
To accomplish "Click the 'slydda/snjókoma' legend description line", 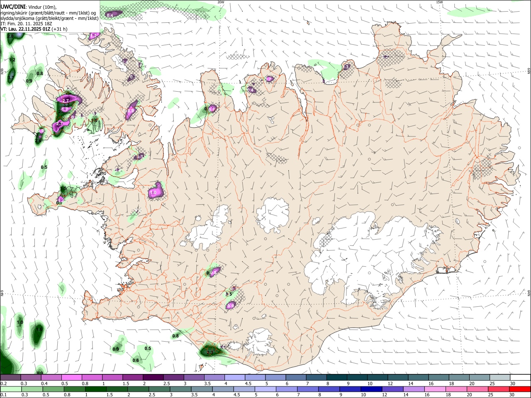I will pyautogui.click(x=49, y=18).
